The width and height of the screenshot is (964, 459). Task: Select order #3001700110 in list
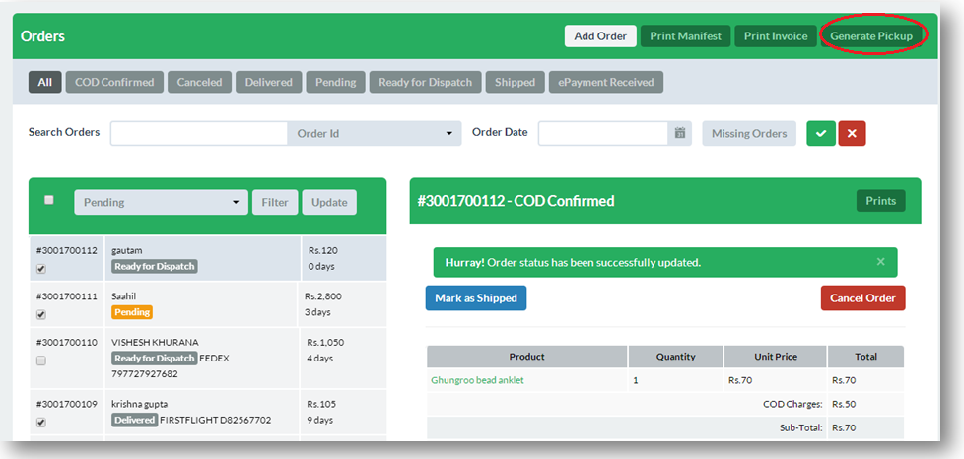point(208,359)
